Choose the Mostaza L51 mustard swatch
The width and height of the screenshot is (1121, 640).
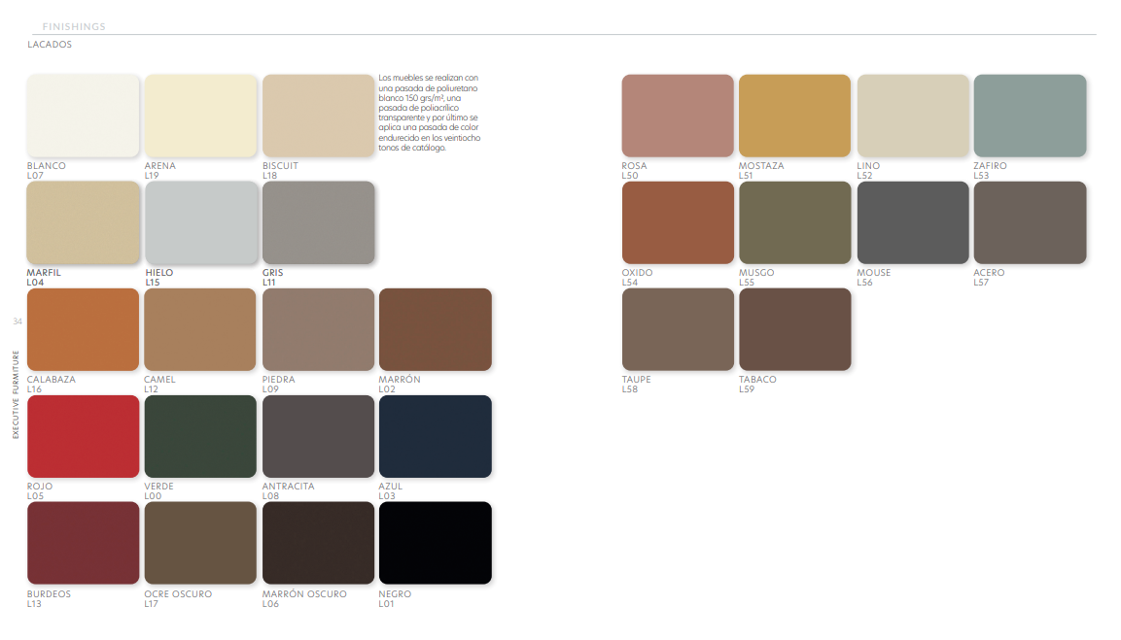(x=794, y=116)
